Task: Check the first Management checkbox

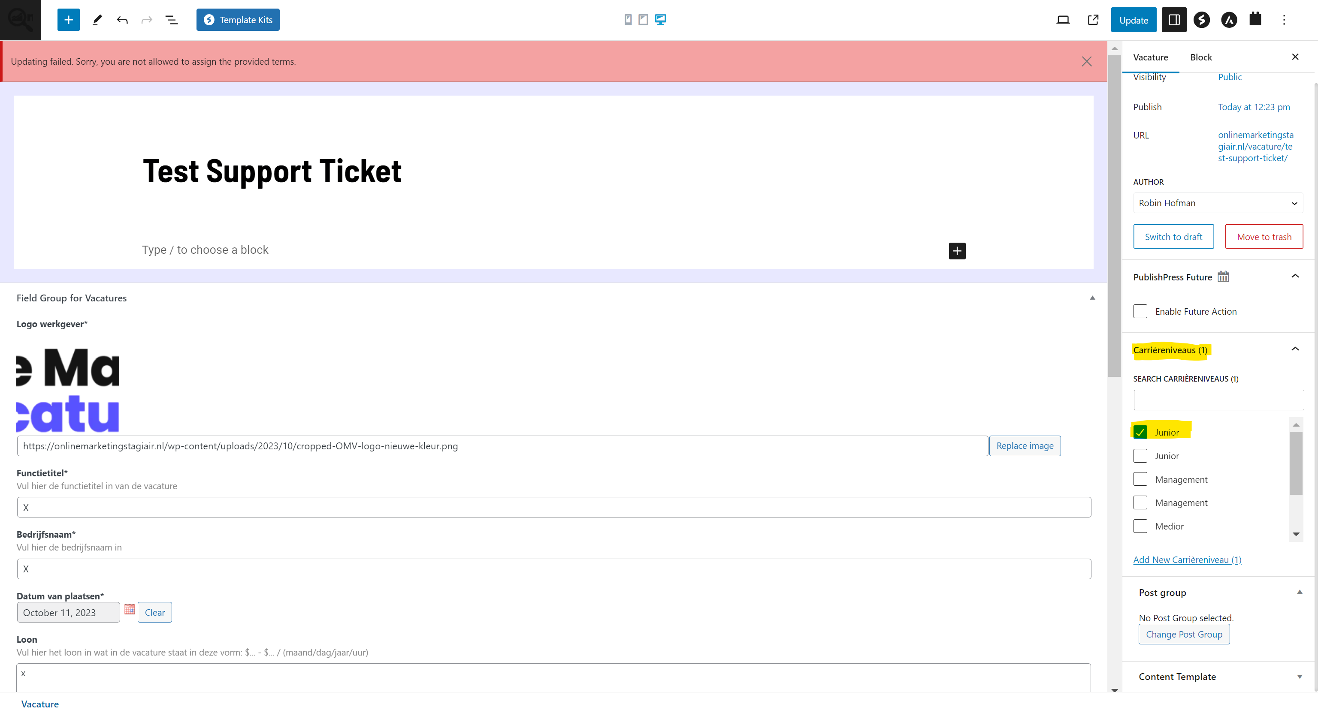Action: [1140, 479]
